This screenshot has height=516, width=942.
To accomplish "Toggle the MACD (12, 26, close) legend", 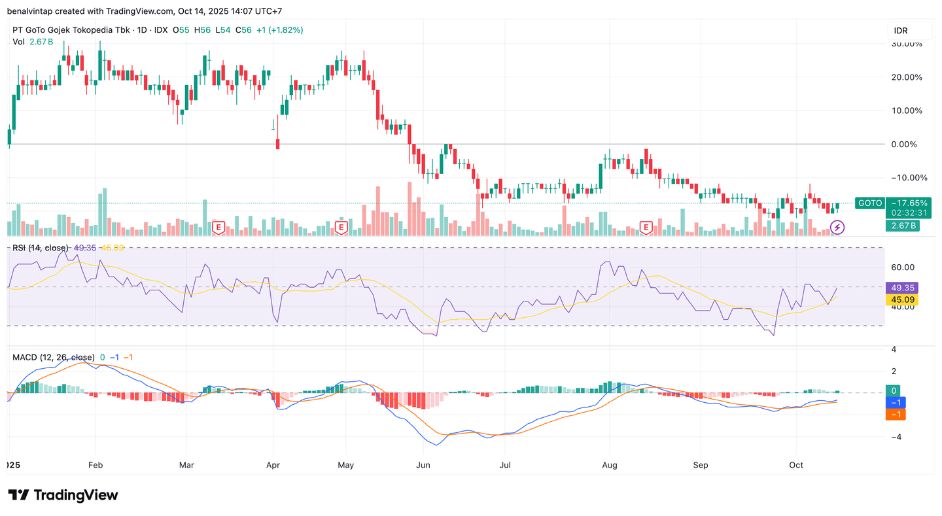I will pyautogui.click(x=54, y=357).
